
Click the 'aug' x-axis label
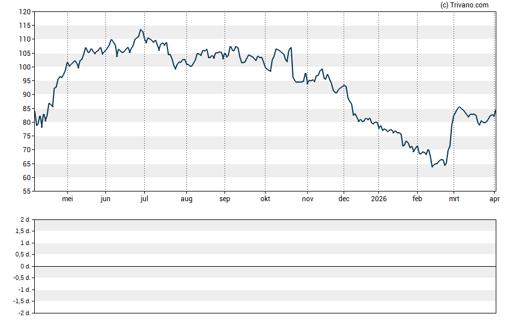pos(186,199)
